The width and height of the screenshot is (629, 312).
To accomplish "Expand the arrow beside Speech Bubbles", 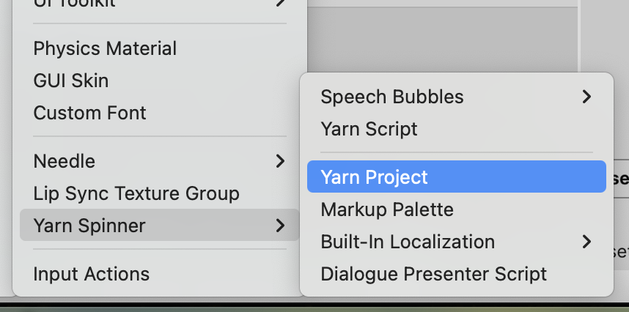I will point(586,97).
